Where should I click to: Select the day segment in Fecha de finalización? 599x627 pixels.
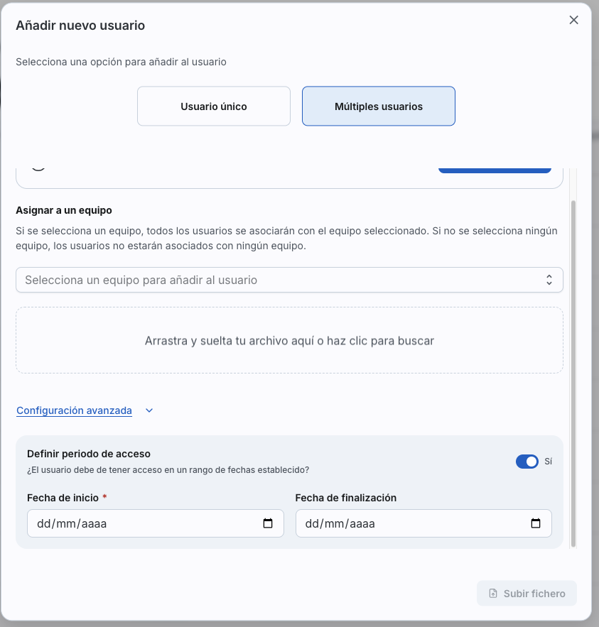pos(311,524)
